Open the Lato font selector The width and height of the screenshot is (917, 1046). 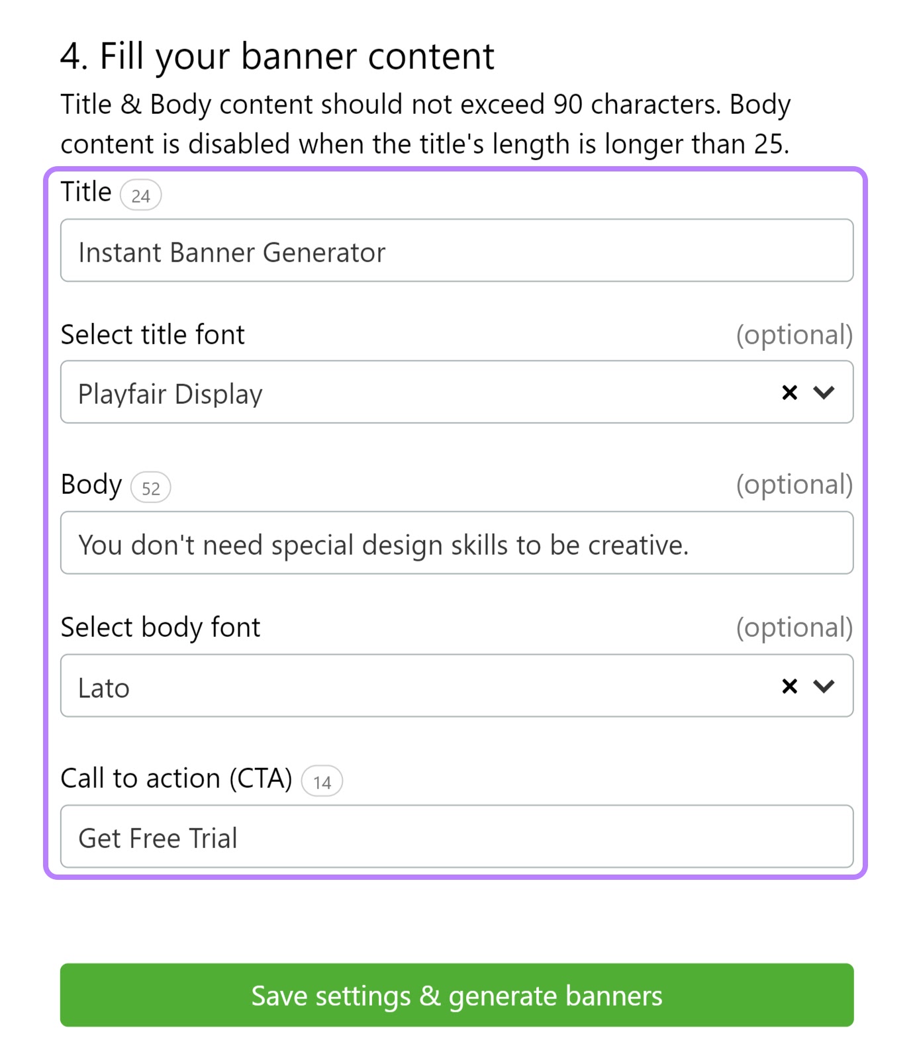point(457,685)
